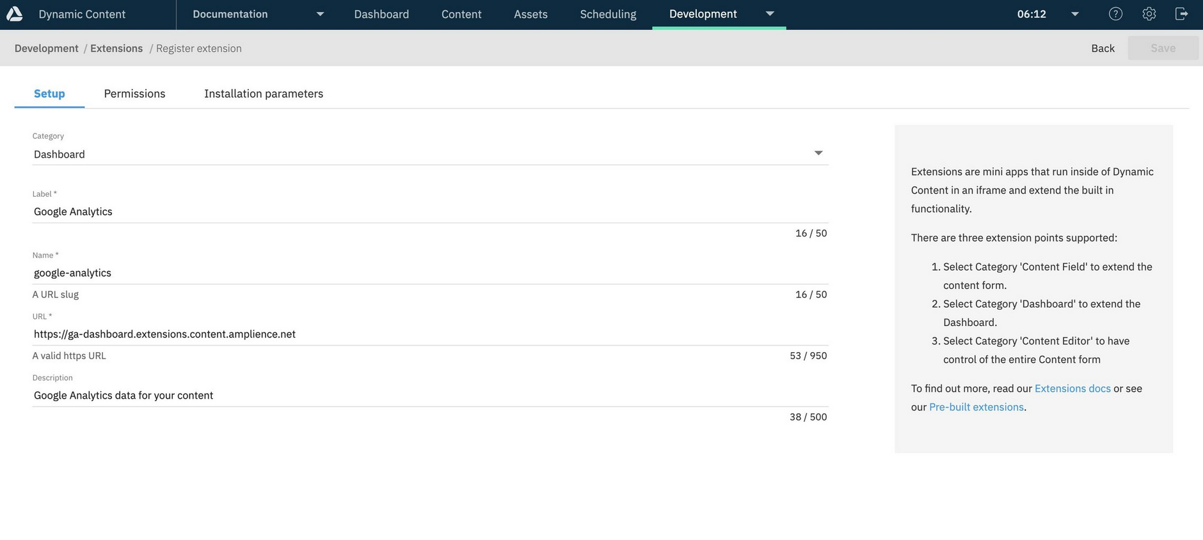The height and width of the screenshot is (540, 1203).
Task: Expand the Documentation hub dropdown arrow
Action: [320, 14]
